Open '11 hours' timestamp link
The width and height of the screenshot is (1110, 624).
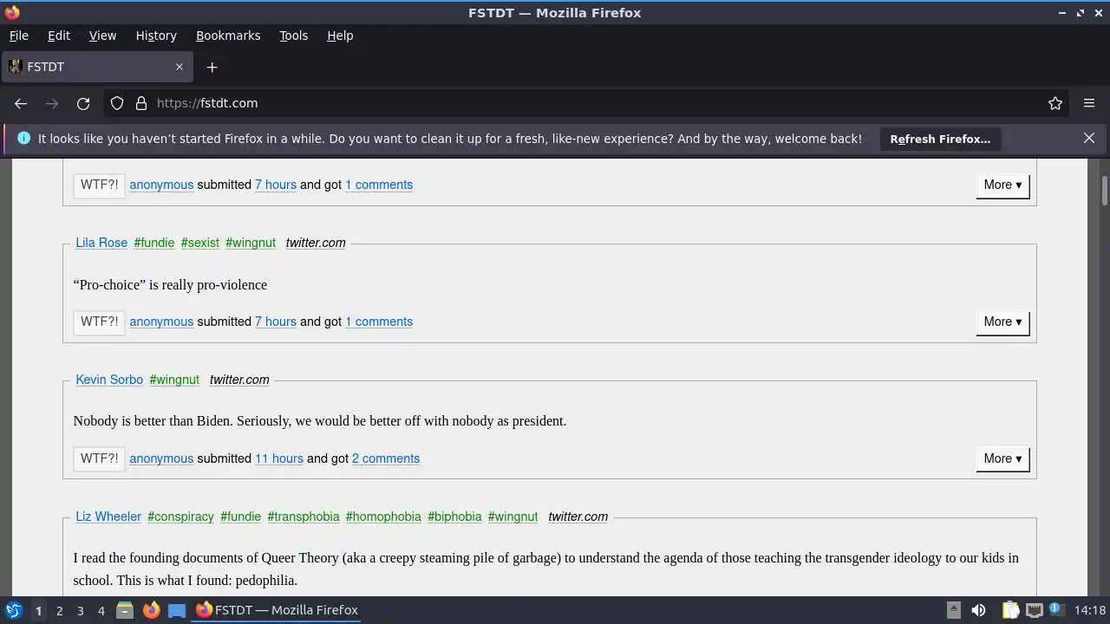279,458
